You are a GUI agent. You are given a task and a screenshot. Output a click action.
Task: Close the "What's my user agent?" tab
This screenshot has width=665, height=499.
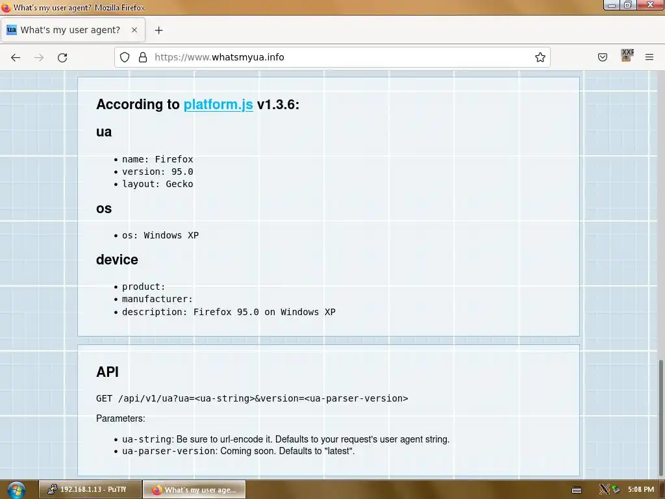point(134,30)
